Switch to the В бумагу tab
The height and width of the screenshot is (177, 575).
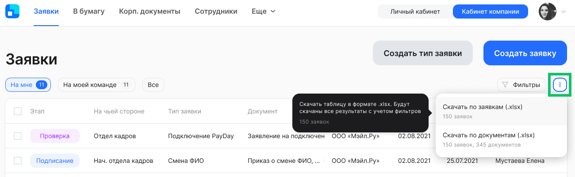(89, 11)
